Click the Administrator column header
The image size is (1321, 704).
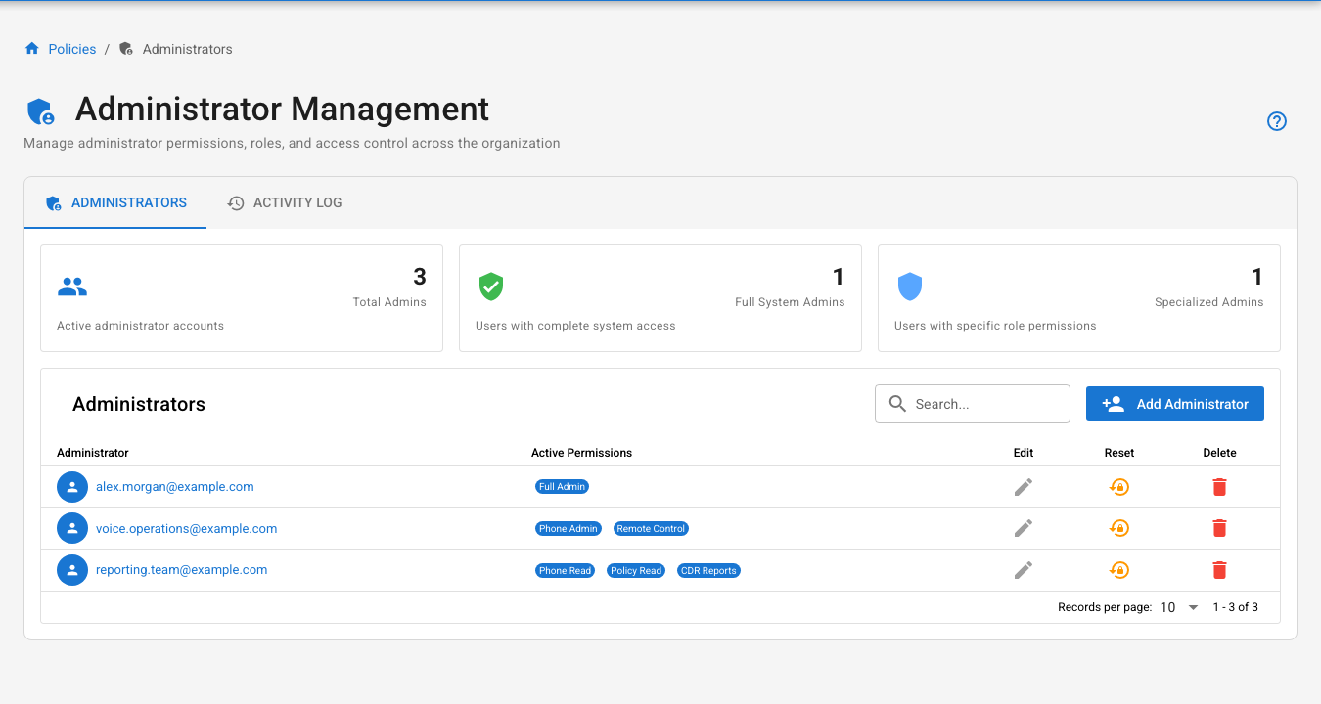(x=93, y=453)
